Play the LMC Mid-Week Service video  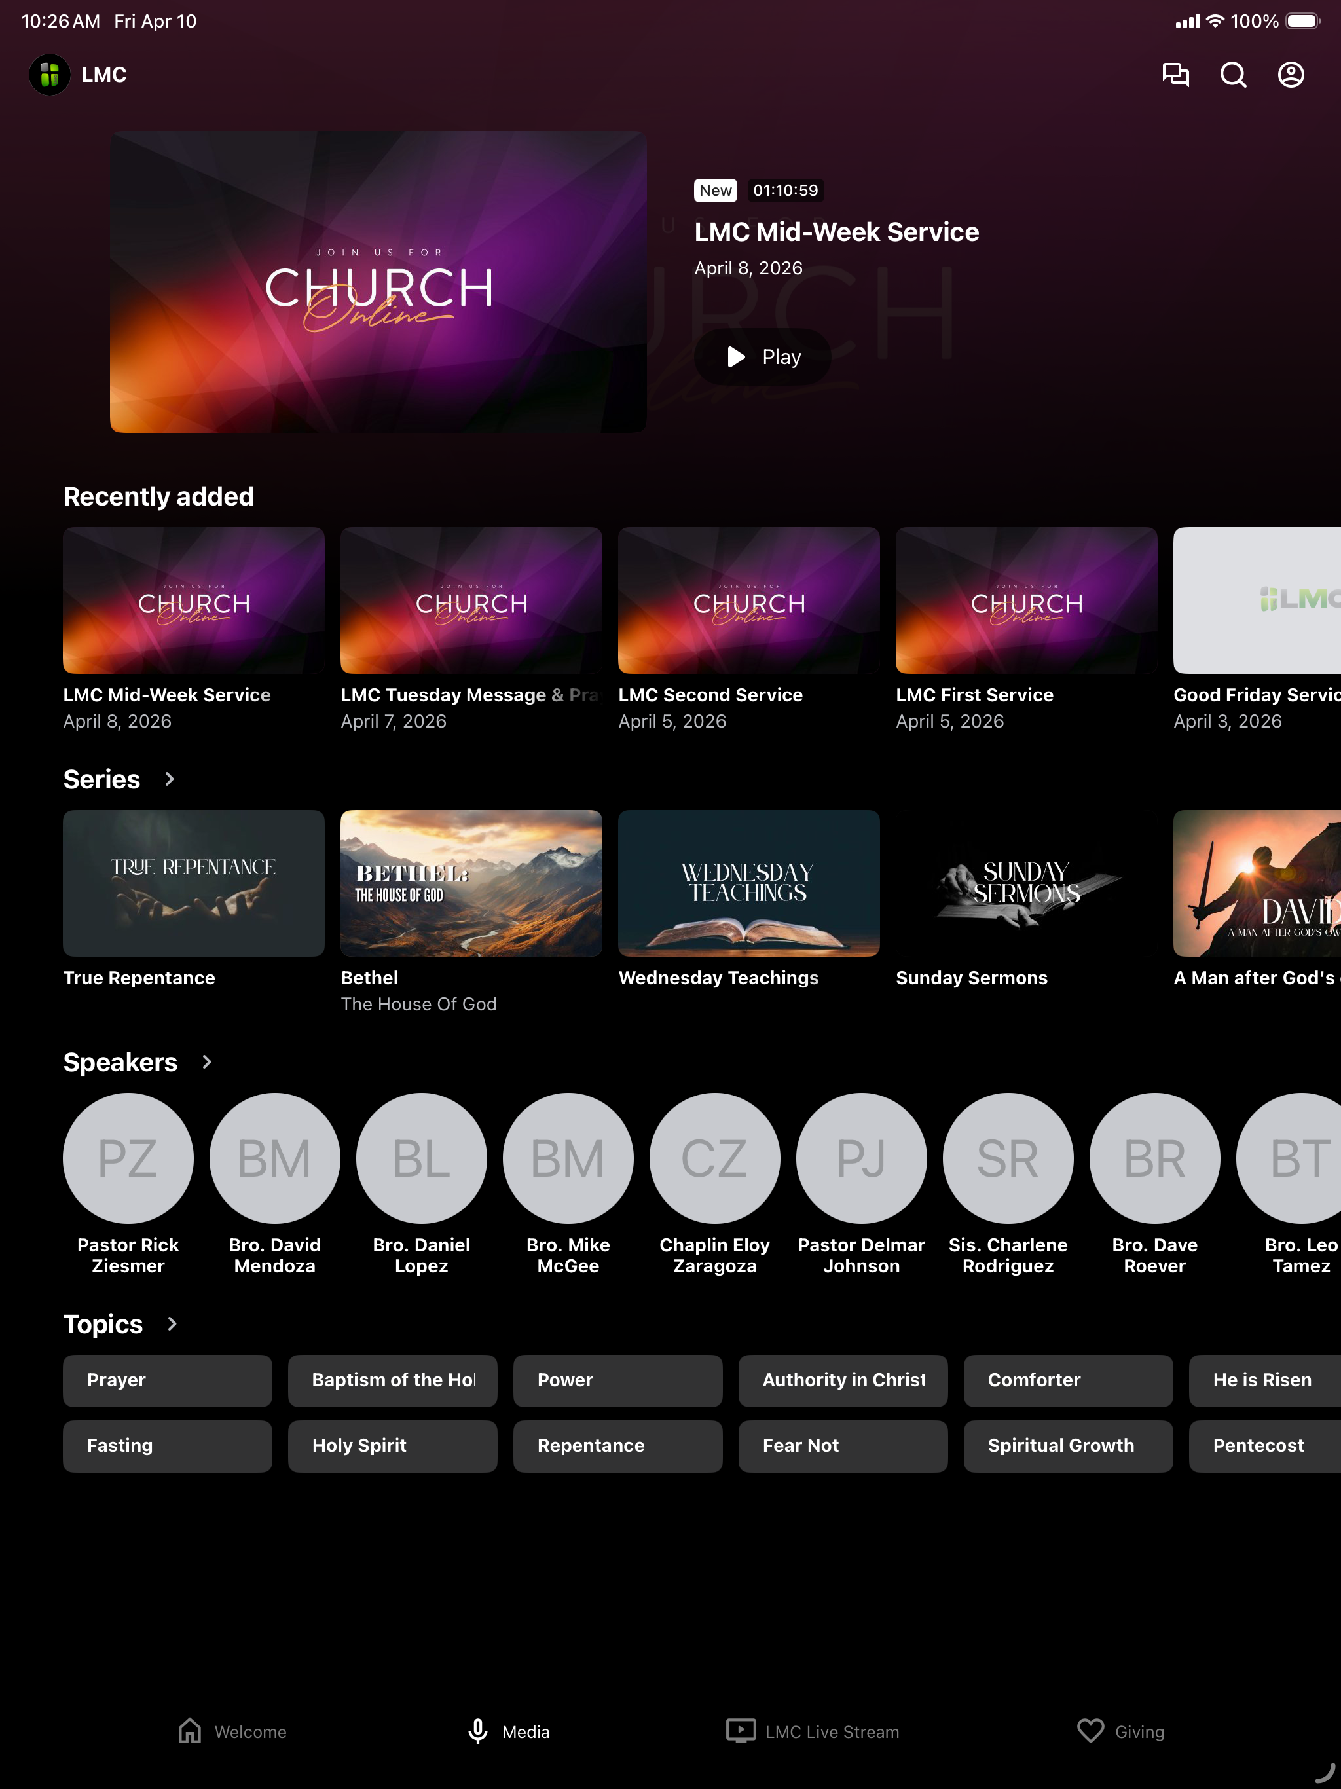click(x=763, y=357)
